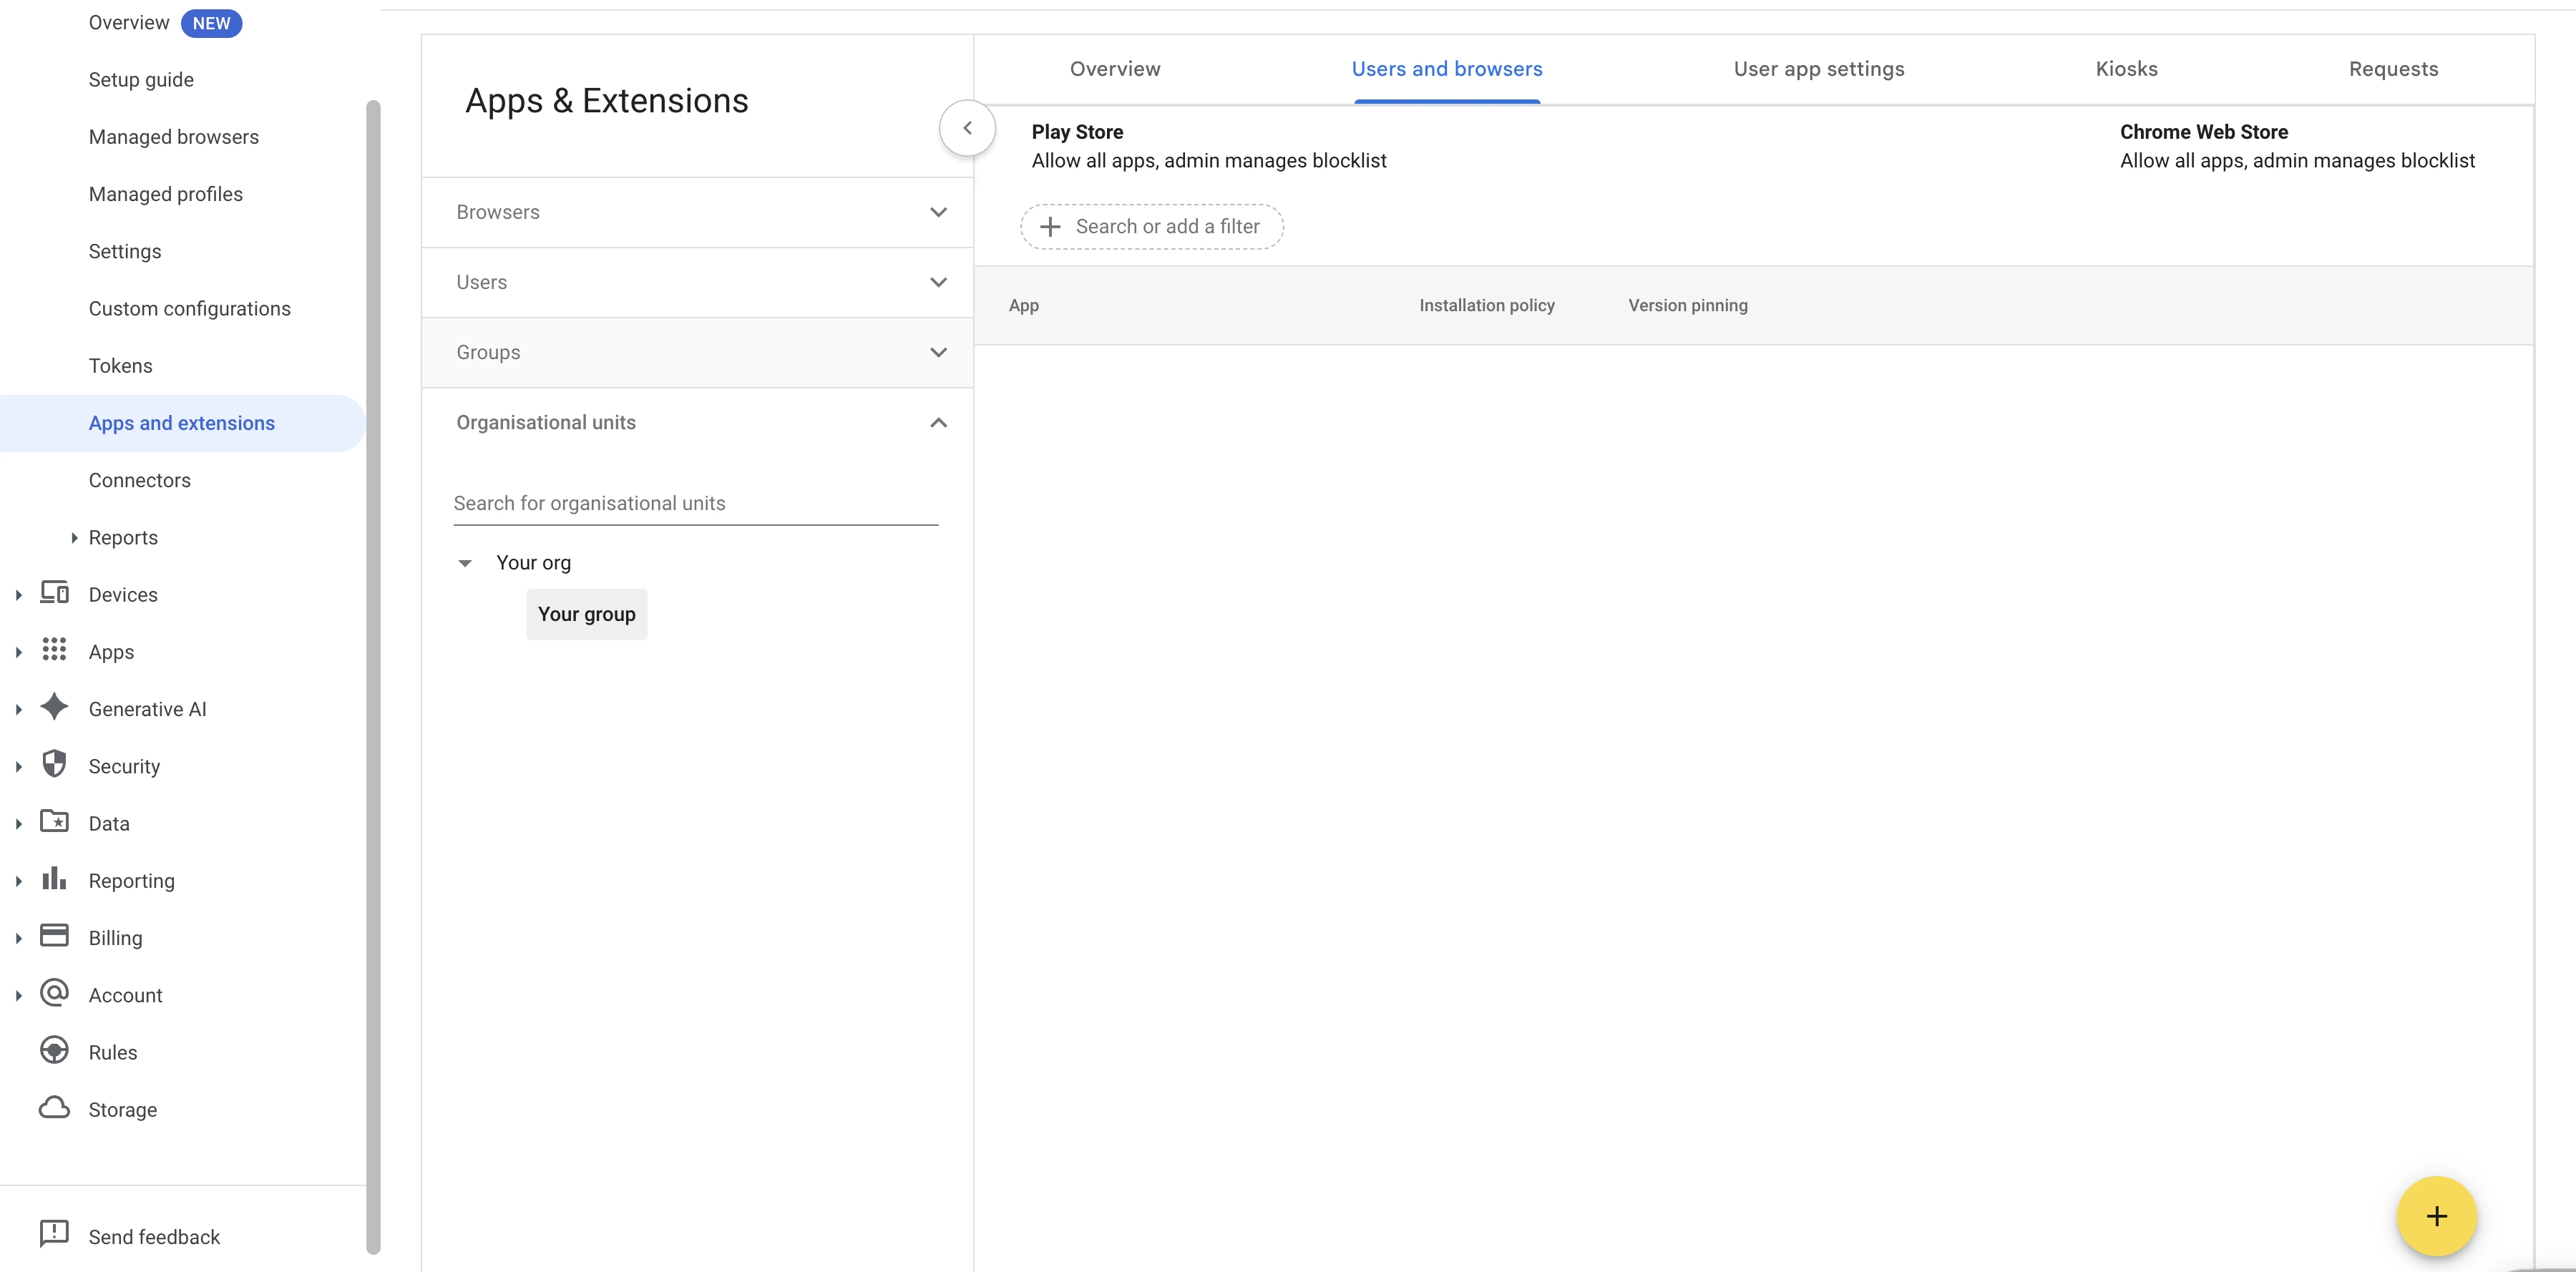2576x1272 pixels.
Task: Click the Billing card icon
Action: point(54,936)
